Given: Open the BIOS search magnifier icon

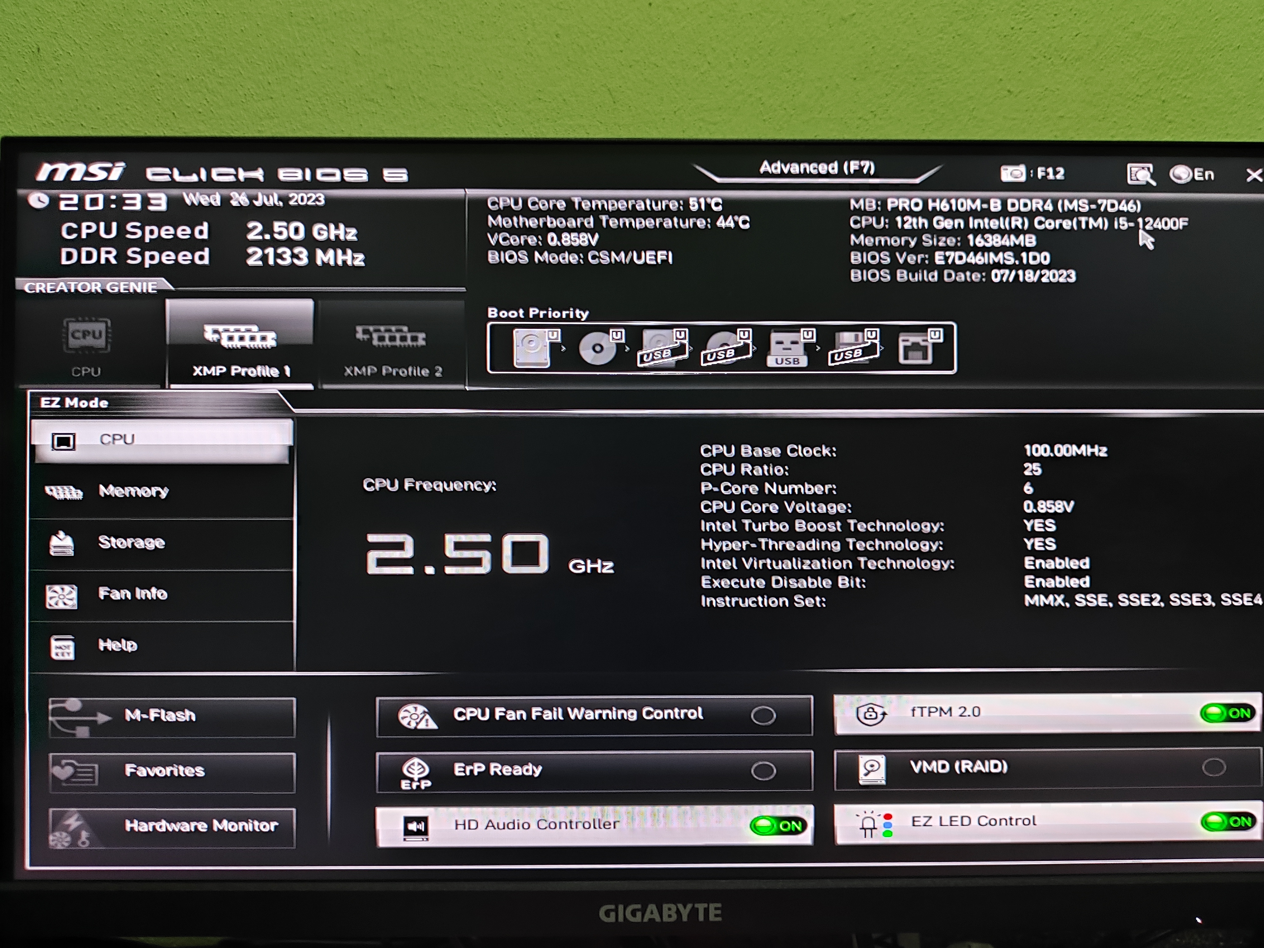Looking at the screenshot, I should point(1140,174).
